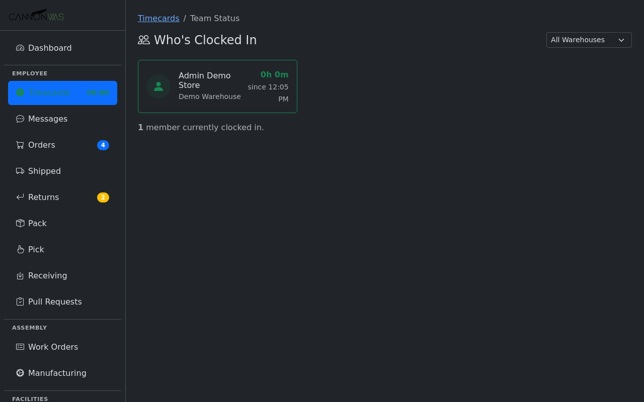Image resolution: width=644 pixels, height=402 pixels.
Task: Click the Manufacturing gear icon
Action: (20, 373)
